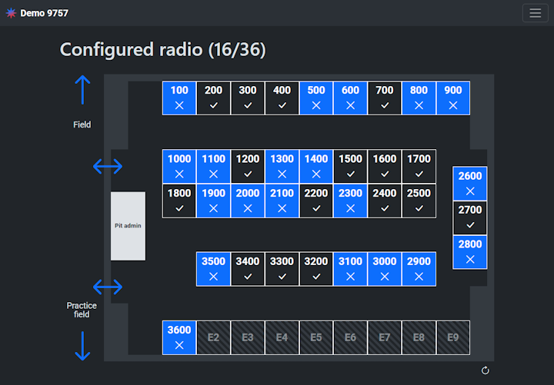Select the Pit admin box

click(x=128, y=226)
